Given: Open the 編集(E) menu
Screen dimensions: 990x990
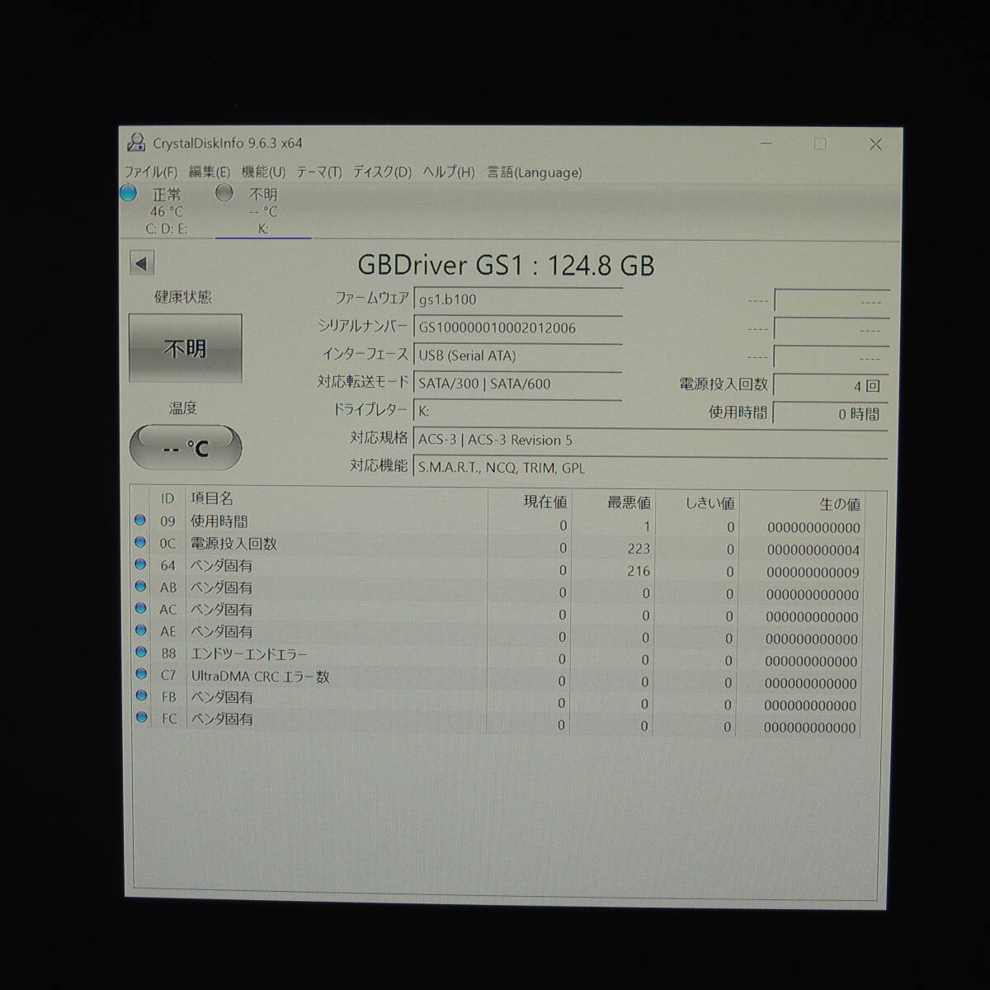Looking at the screenshot, I should click(x=209, y=172).
